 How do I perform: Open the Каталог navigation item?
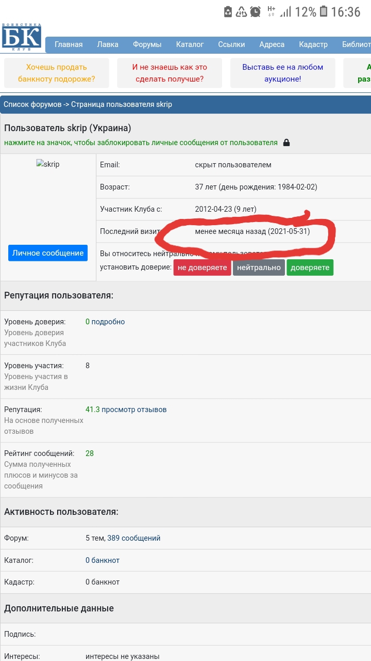[190, 44]
